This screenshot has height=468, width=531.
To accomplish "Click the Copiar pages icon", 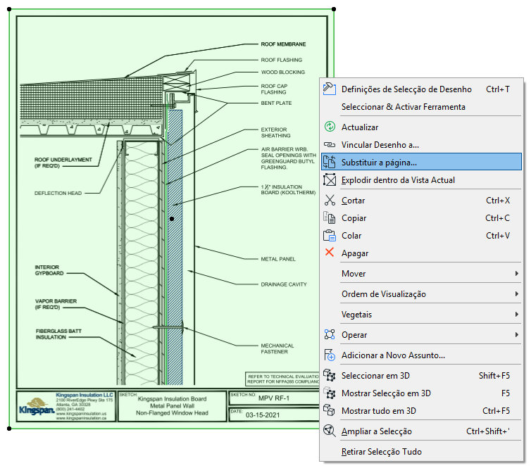I will [x=330, y=218].
